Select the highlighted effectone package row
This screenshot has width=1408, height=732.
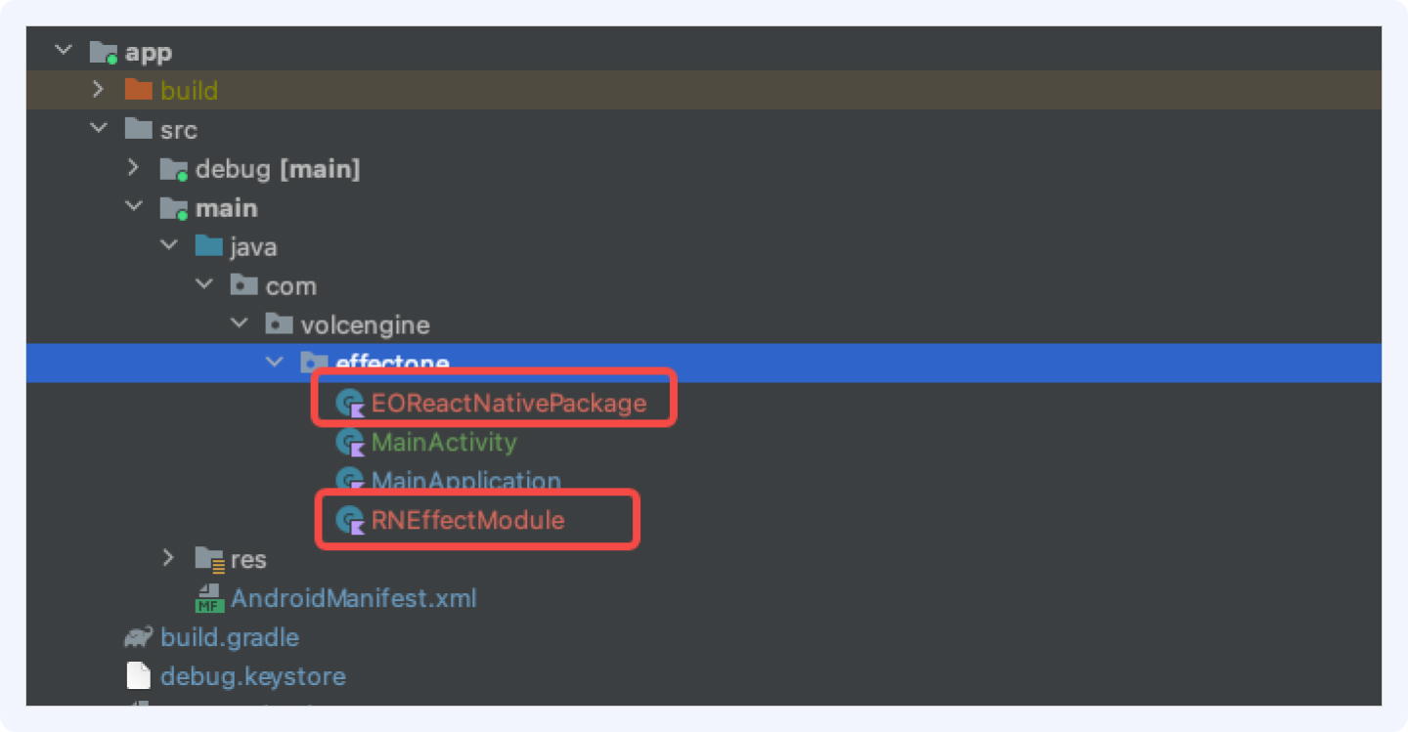pos(704,364)
